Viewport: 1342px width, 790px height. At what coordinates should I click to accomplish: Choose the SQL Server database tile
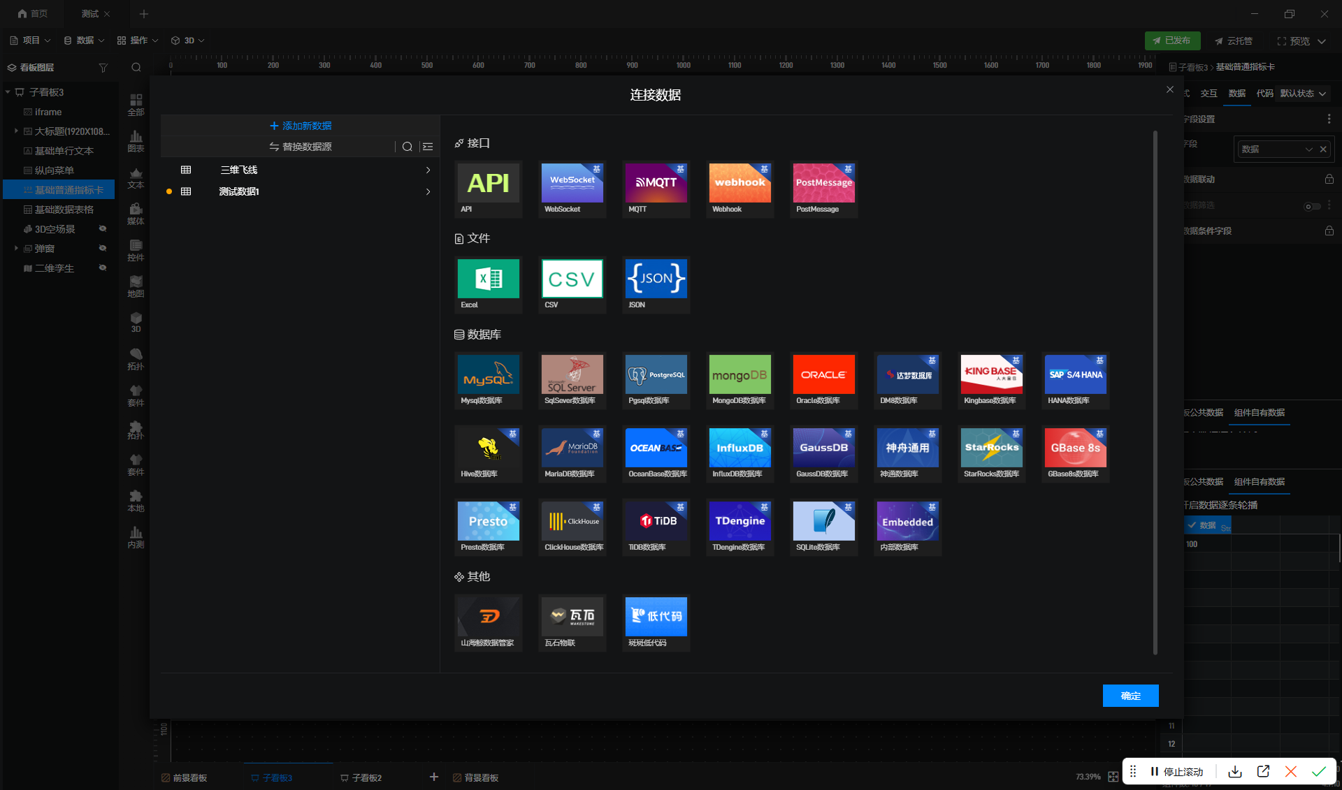[572, 380]
